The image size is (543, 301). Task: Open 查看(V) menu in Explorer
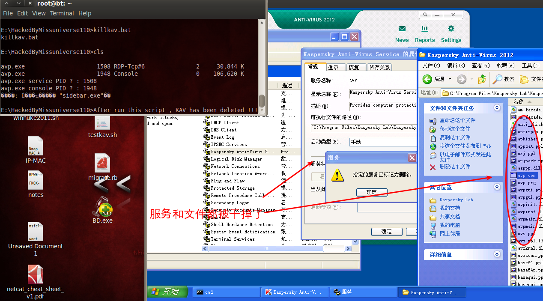[x=480, y=66]
